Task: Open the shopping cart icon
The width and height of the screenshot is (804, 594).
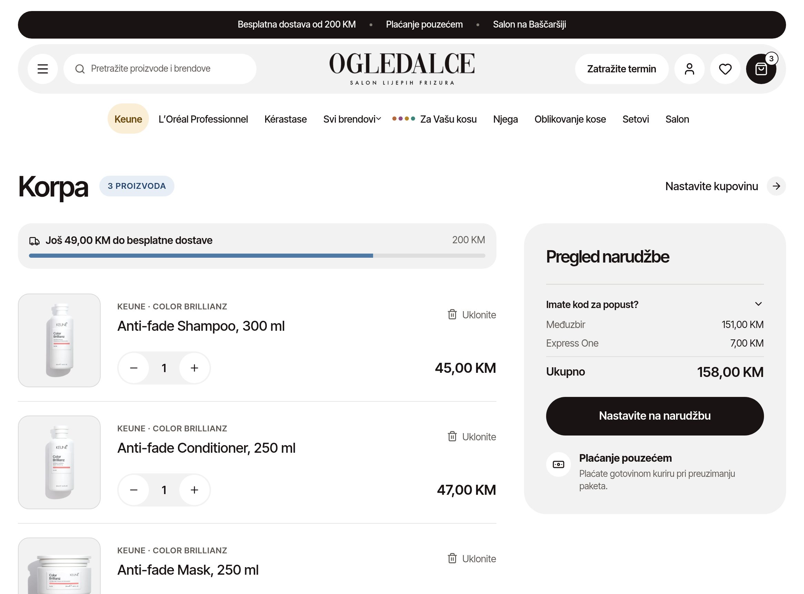Action: [761, 69]
